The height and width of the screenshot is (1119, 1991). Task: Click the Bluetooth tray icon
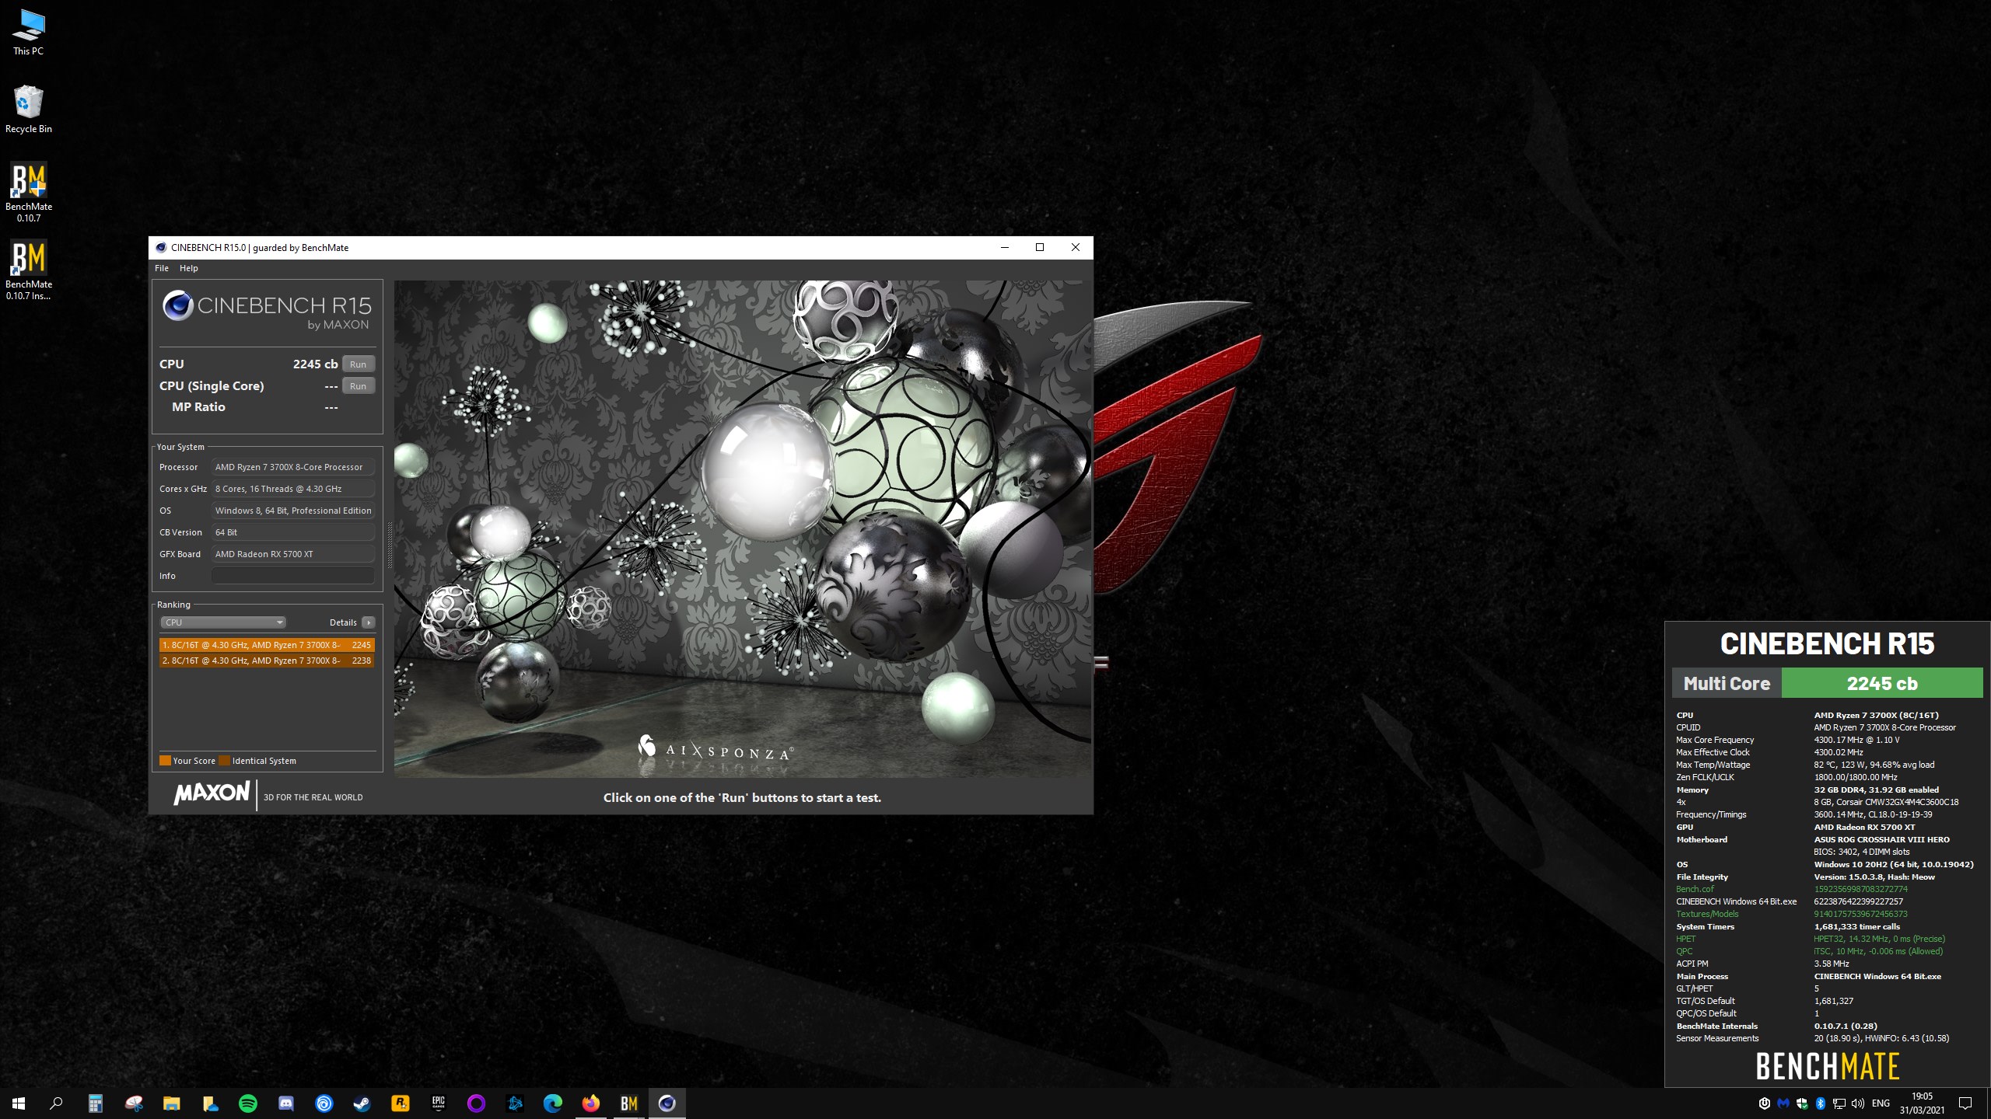coord(1821,1103)
